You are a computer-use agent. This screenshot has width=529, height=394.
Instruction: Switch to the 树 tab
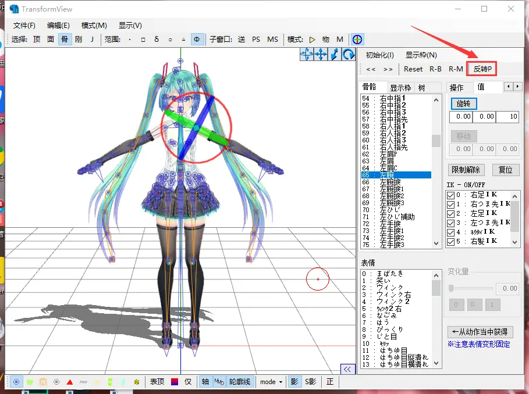(422, 88)
